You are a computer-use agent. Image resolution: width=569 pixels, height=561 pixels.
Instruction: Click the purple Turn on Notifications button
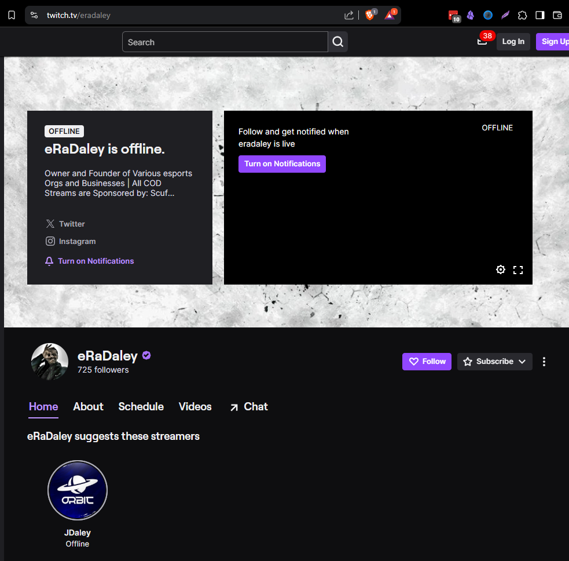pos(282,164)
